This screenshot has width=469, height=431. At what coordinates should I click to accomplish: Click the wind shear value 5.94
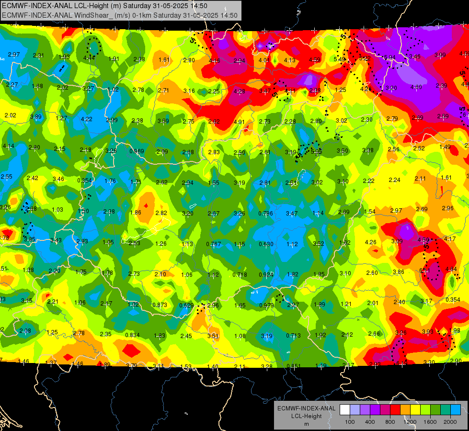click(x=390, y=57)
